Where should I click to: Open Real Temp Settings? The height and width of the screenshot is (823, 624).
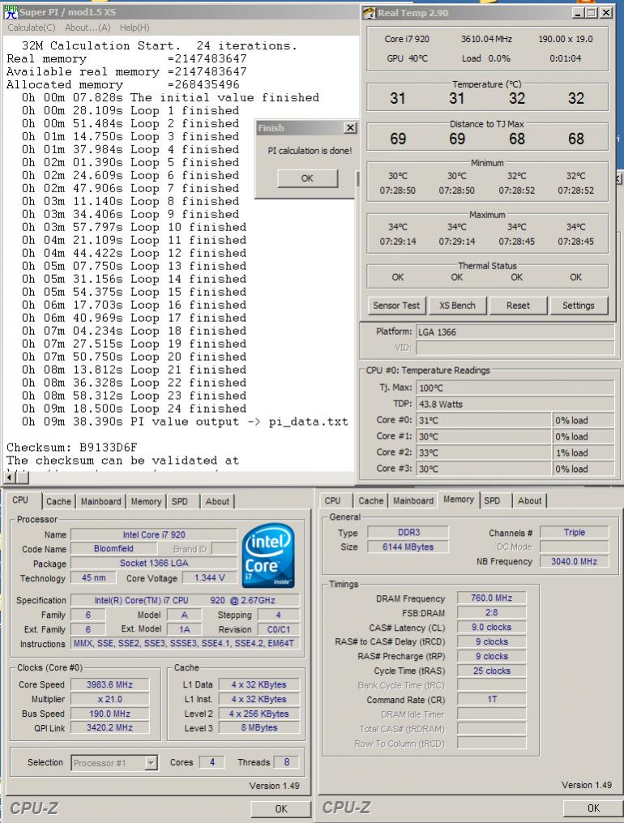pos(579,306)
